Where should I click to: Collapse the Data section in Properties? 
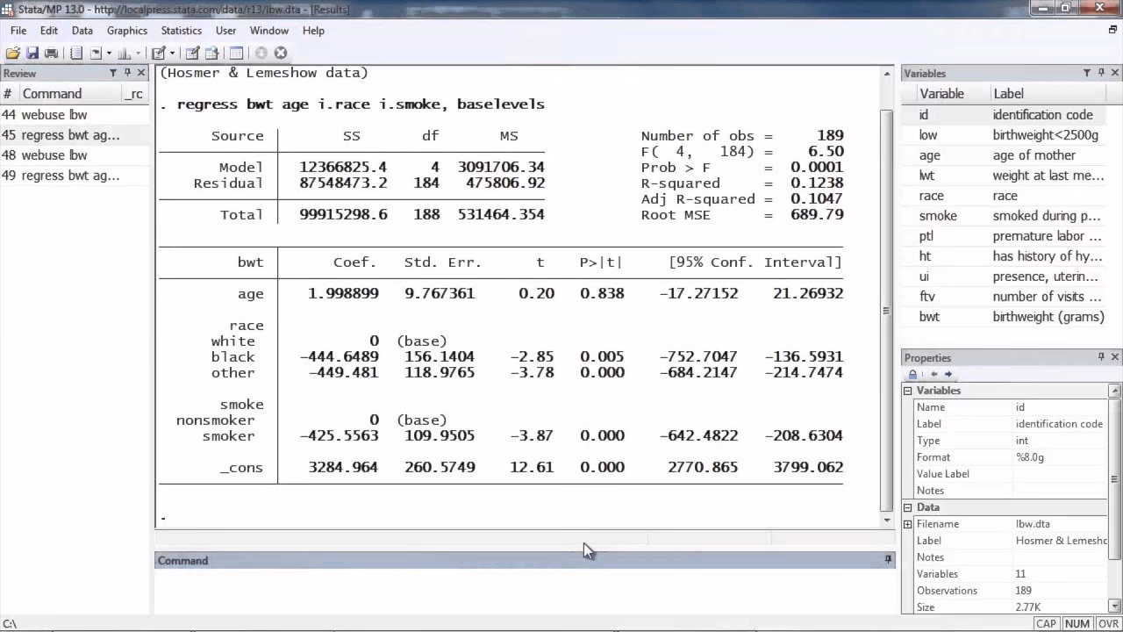click(x=907, y=506)
